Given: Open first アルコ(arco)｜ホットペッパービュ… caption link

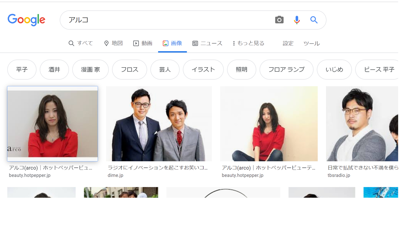Looking at the screenshot, I should 51,168.
